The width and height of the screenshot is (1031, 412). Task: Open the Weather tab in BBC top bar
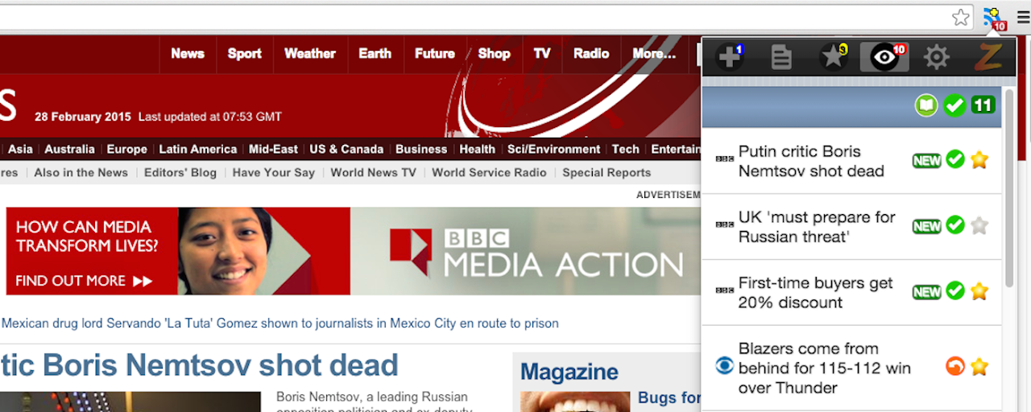pos(310,54)
